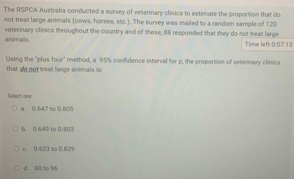Click answer text "0.647 to 0.805"
Screen dimensions: 294x179
[52, 109]
